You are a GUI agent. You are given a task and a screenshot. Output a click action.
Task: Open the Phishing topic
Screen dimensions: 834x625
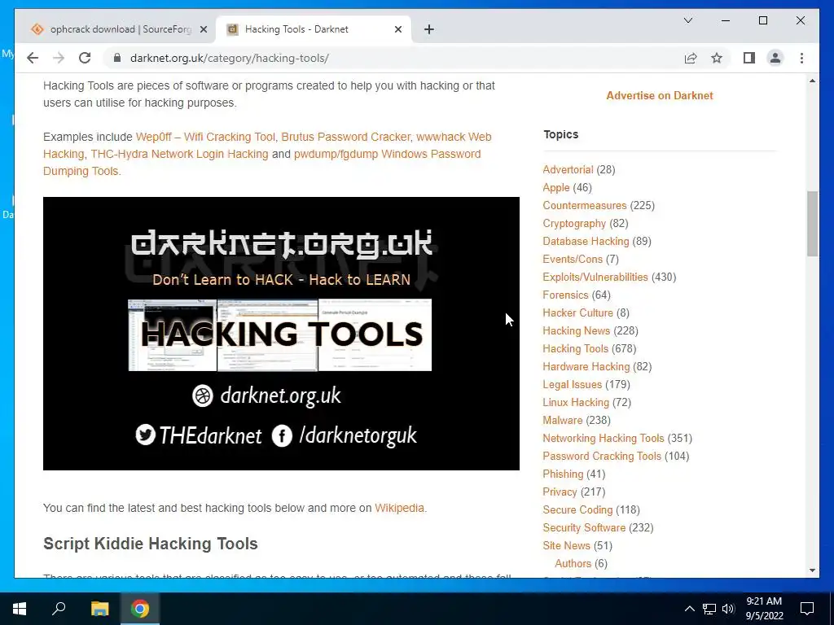tap(563, 474)
